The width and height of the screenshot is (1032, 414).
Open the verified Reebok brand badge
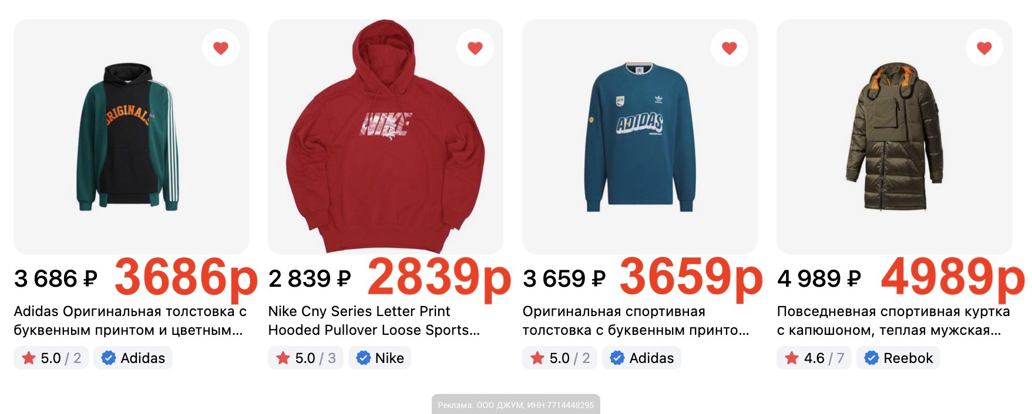coord(898,358)
